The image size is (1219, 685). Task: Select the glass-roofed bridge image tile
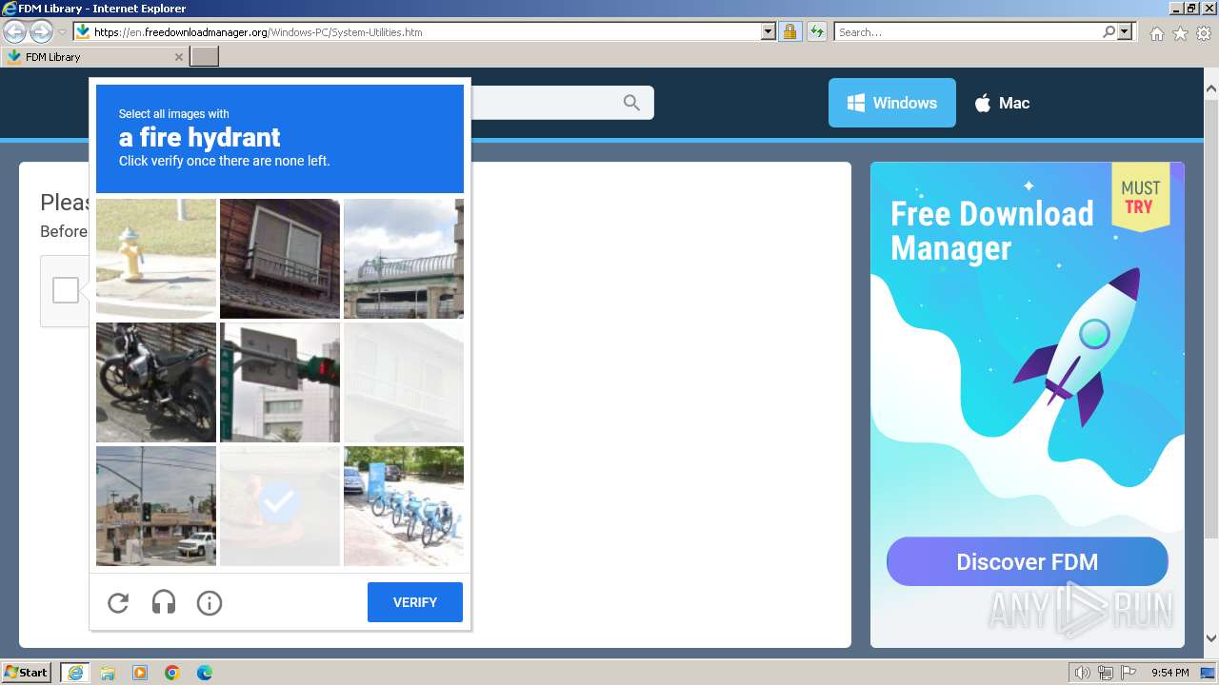[x=404, y=259]
